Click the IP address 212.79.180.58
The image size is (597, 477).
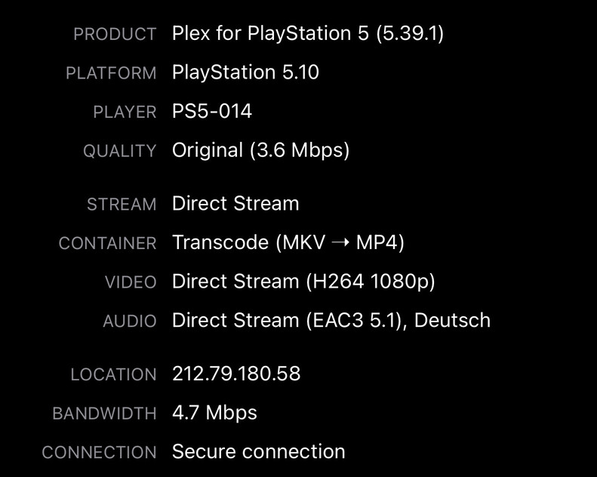(236, 374)
